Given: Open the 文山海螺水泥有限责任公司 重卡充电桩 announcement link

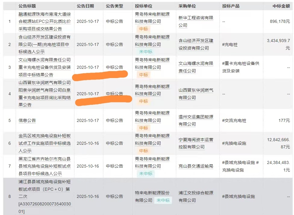Looking at the screenshot, I should (x=45, y=67).
